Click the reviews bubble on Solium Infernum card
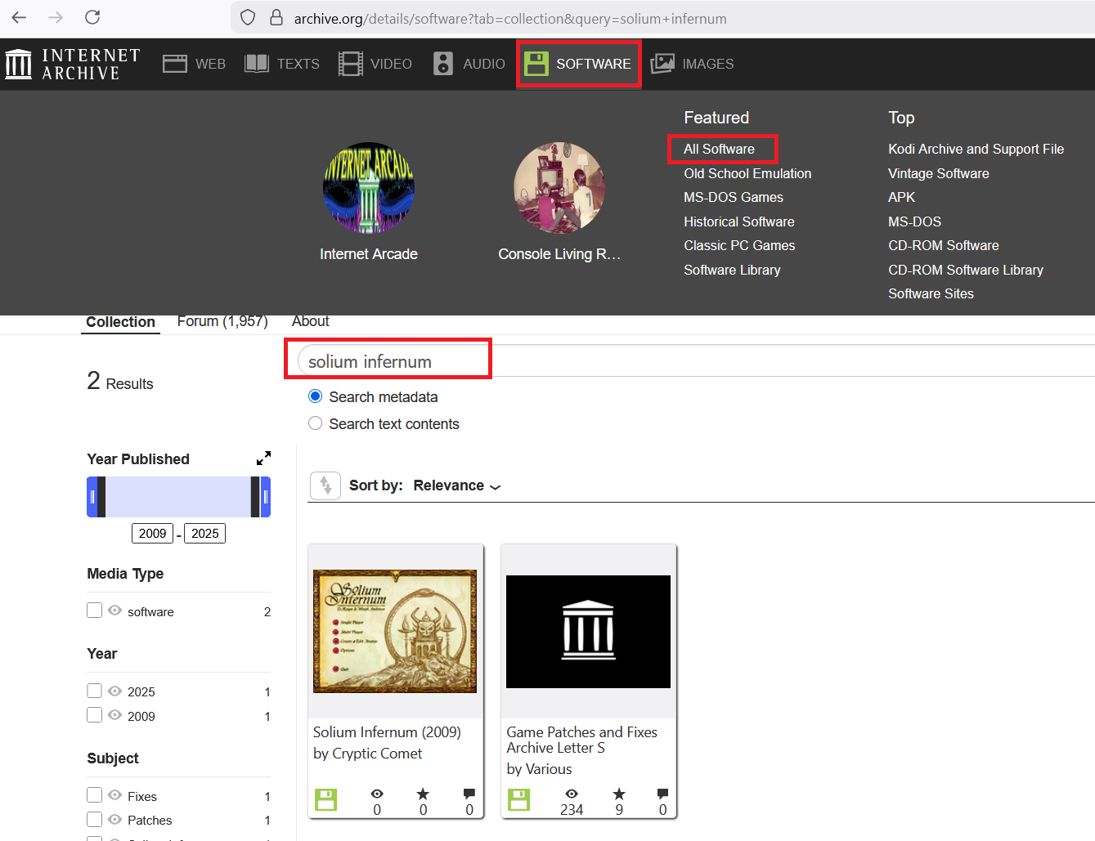Screen dimensions: 1095x841 pos(469,794)
